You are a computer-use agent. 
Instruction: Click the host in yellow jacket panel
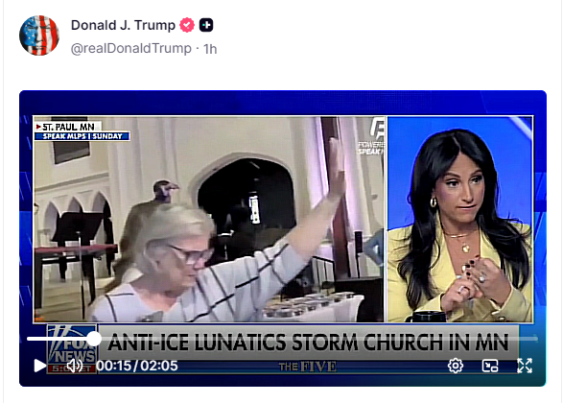460,219
